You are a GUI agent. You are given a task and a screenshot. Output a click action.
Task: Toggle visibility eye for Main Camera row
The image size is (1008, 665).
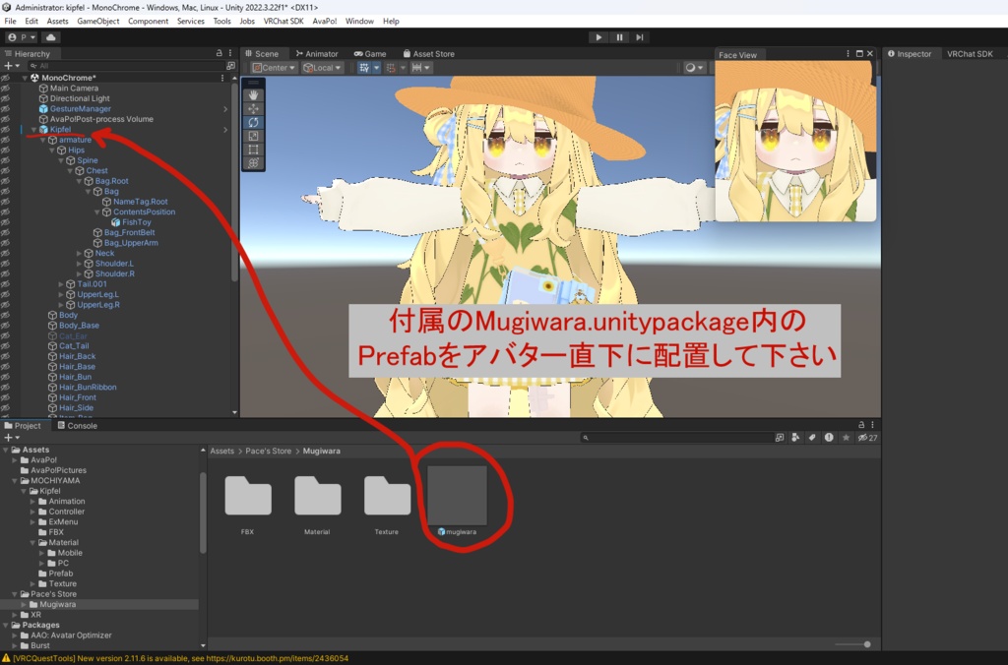pos(6,88)
